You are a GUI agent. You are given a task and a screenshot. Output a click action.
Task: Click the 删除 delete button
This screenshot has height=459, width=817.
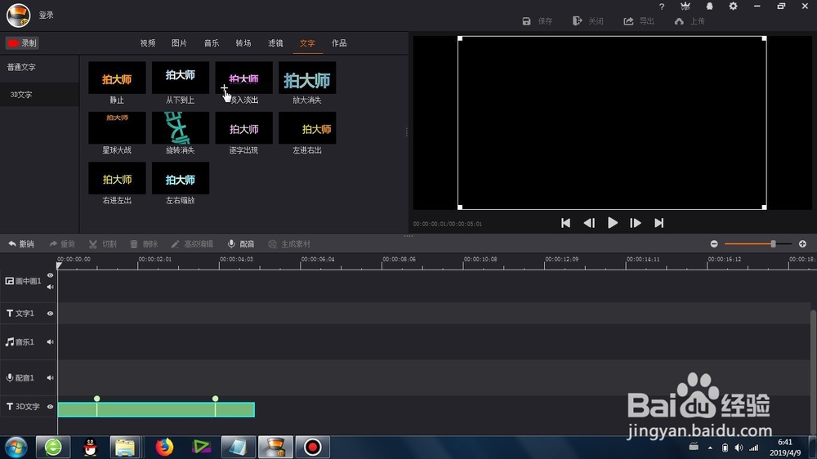(143, 244)
